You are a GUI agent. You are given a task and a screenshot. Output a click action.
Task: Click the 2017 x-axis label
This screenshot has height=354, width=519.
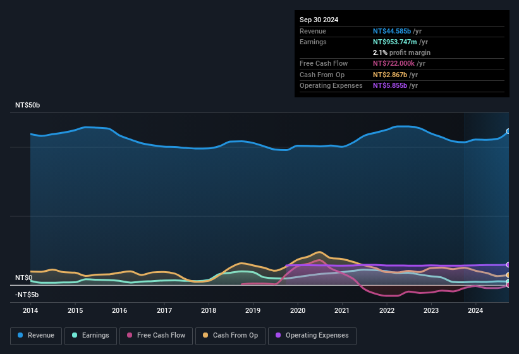click(164, 310)
